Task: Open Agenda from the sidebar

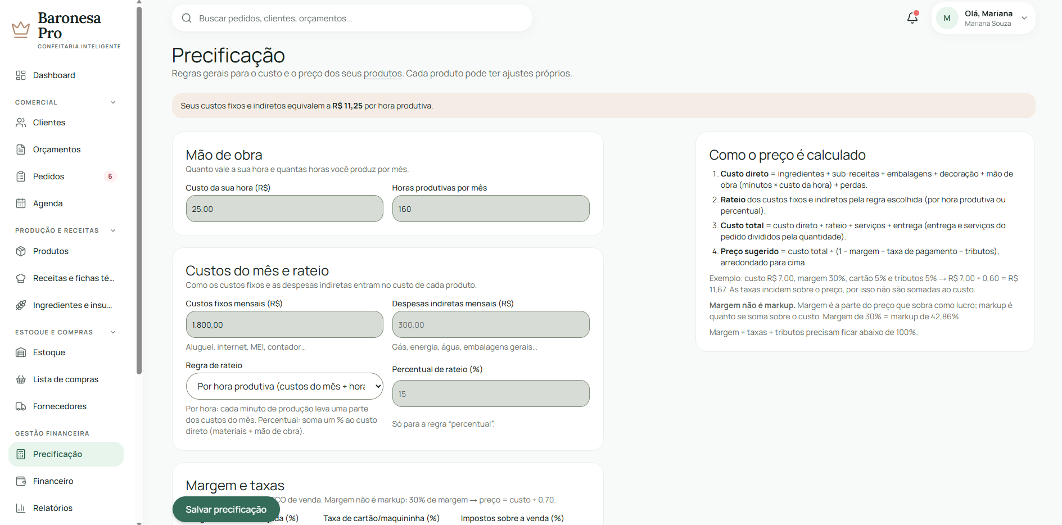Action: tap(66, 203)
